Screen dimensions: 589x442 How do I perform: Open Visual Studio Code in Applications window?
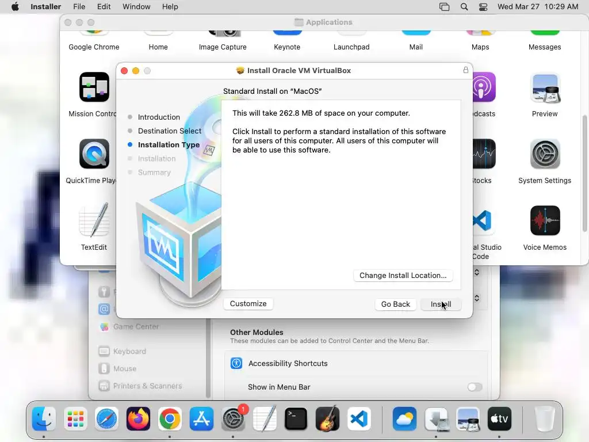[x=483, y=220]
